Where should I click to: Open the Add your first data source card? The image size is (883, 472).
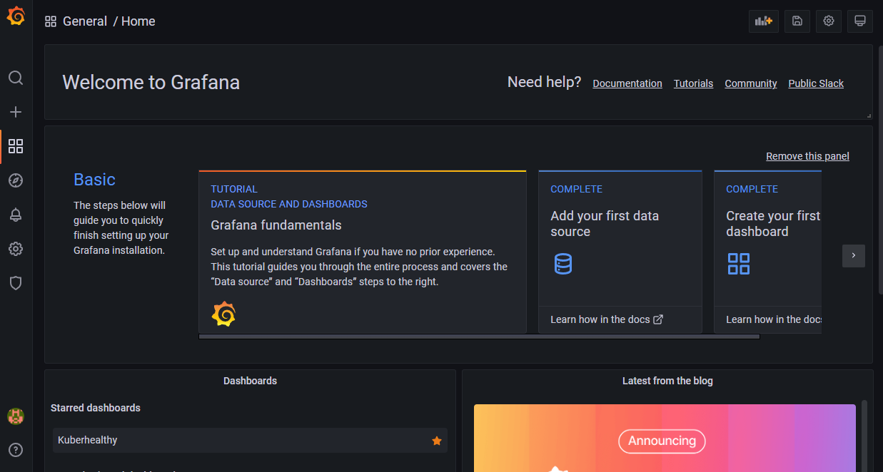tap(620, 252)
